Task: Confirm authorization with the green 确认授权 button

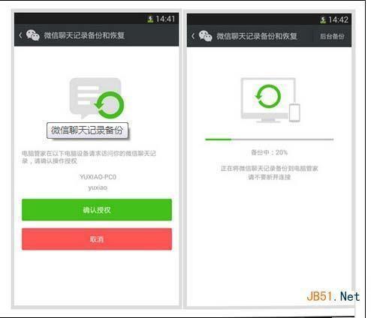Action: click(x=97, y=210)
